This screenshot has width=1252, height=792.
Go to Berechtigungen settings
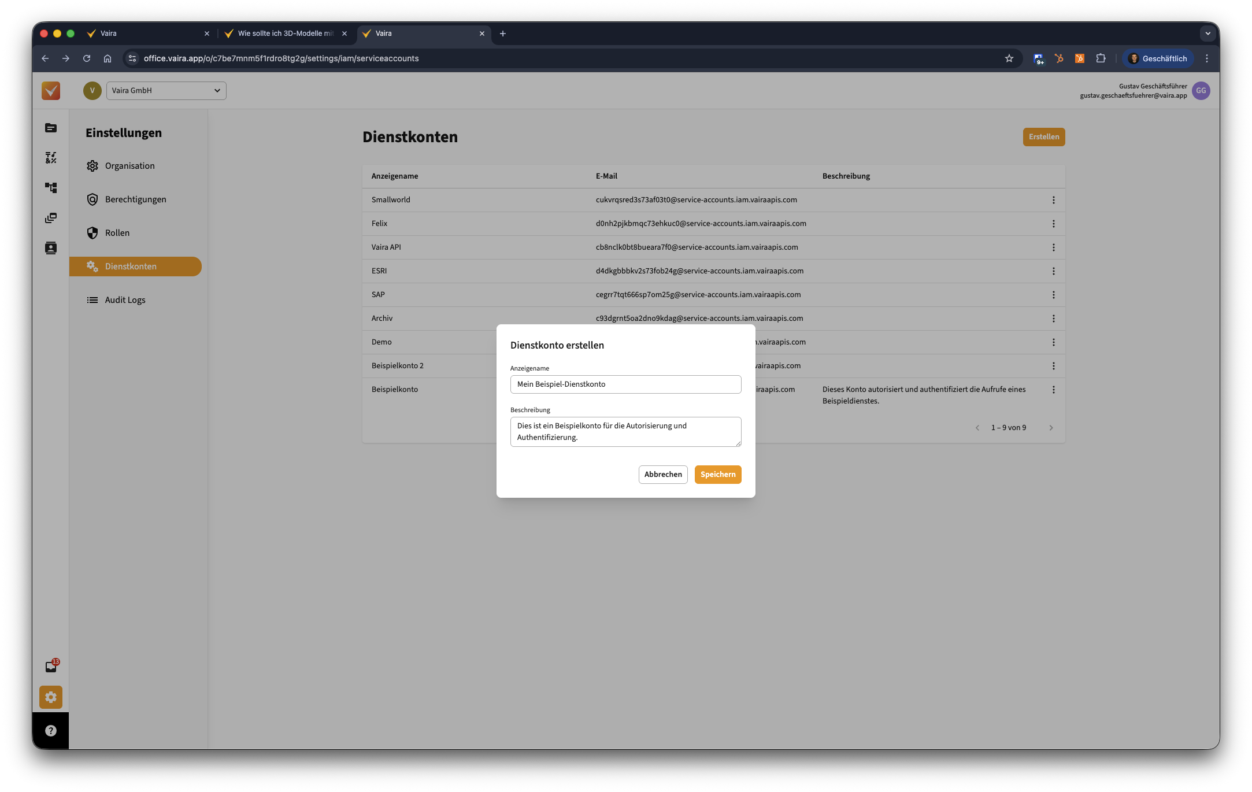click(x=135, y=199)
